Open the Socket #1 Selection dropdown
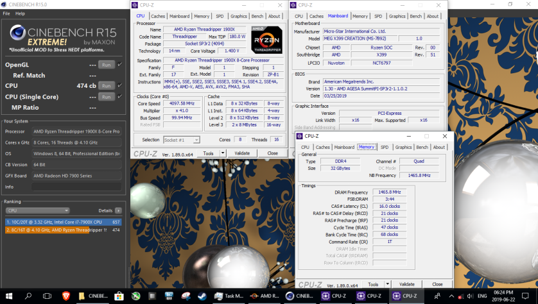Screen dimensions: 538x304 [x=182, y=140]
